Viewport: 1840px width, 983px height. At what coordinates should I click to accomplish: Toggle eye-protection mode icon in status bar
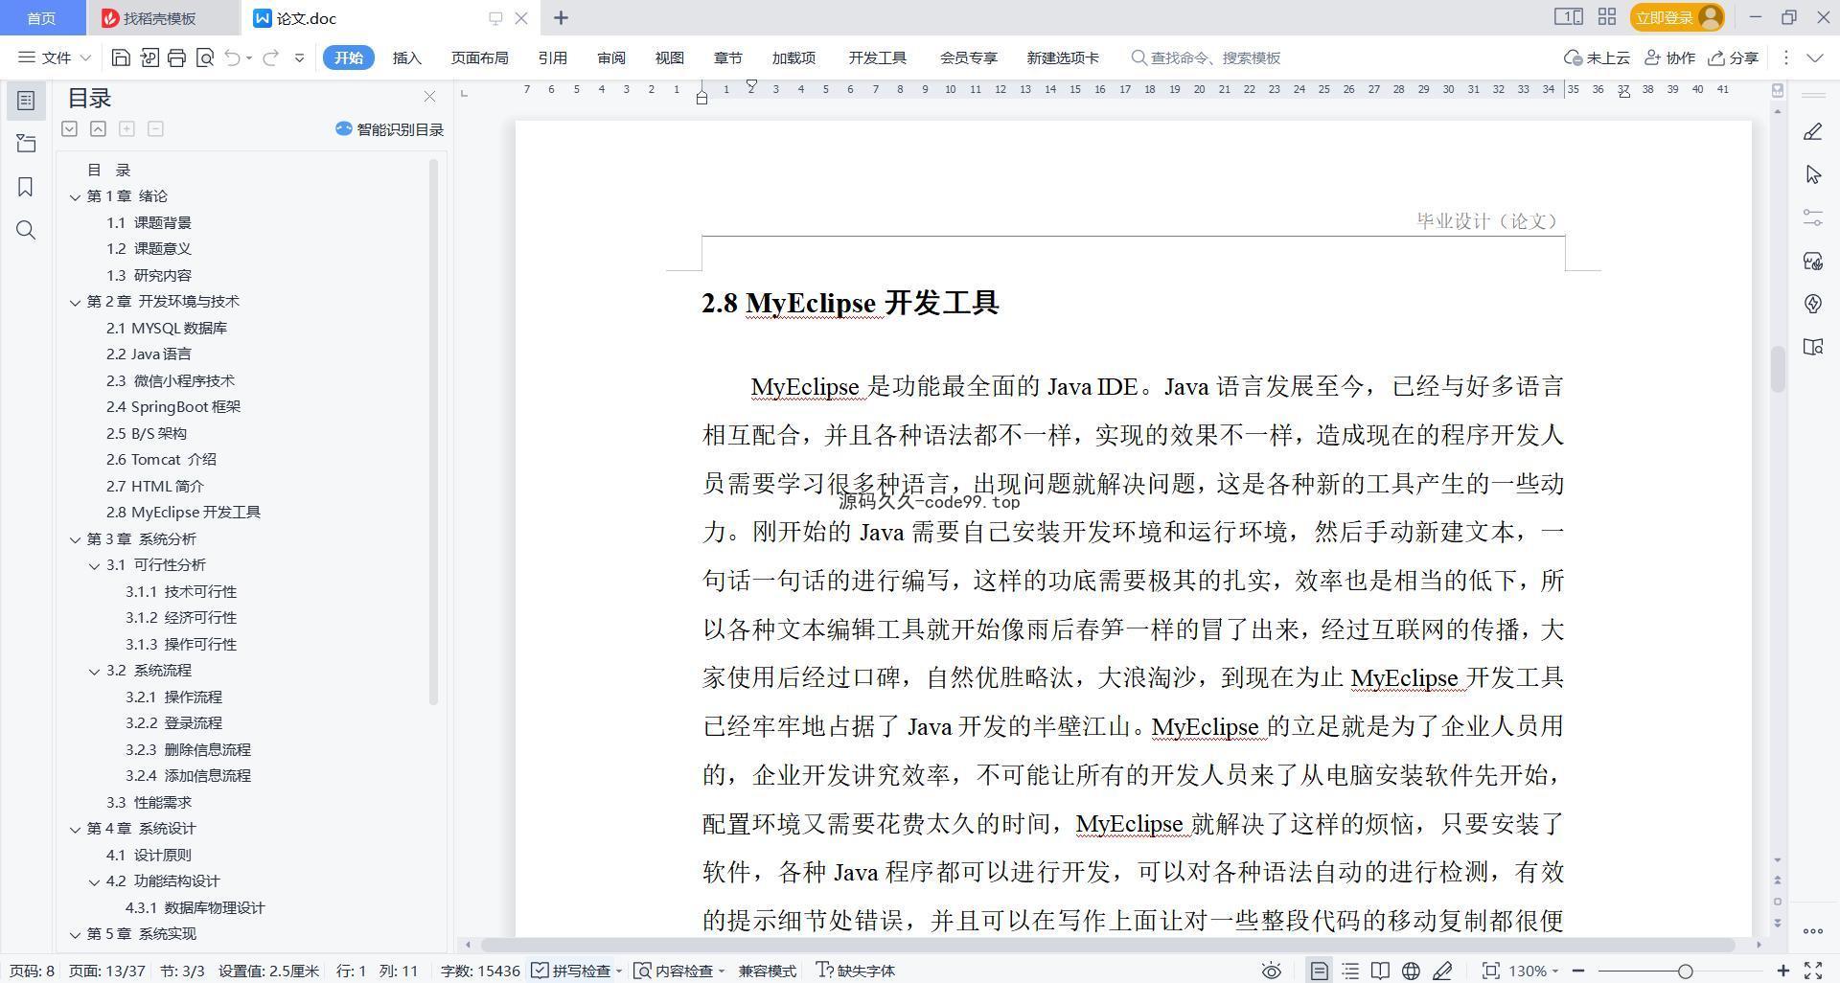pyautogui.click(x=1271, y=971)
